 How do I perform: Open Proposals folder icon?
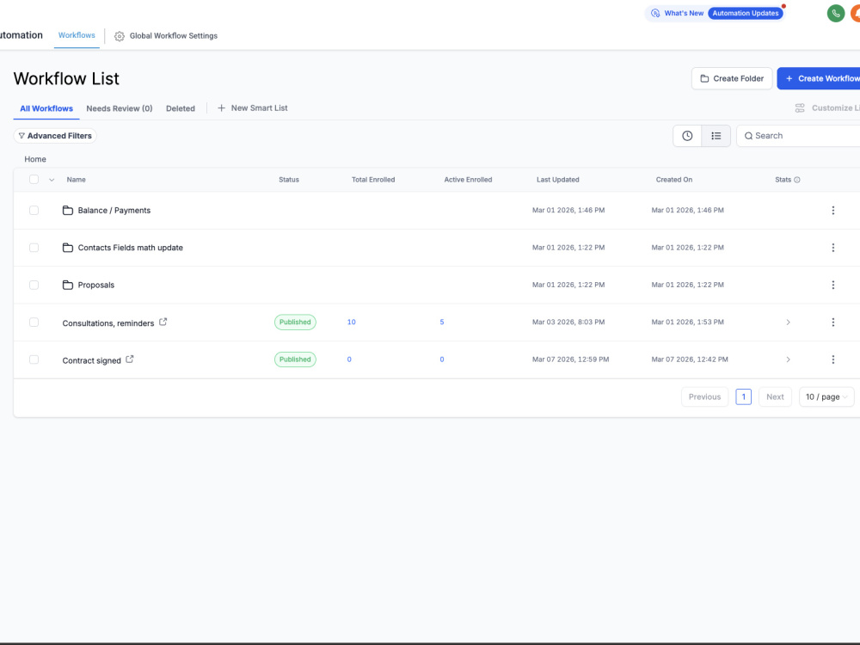click(x=67, y=286)
